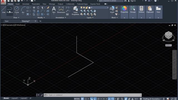Viewport: 178px width, 100px height.
Task: Toggle snap mode in status bar
Action: (86, 99)
